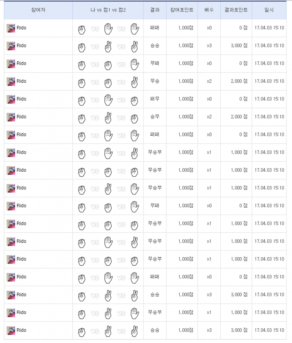Open the Rido username in the 무승 row
Screen dimensions: 292x343
(21, 81)
